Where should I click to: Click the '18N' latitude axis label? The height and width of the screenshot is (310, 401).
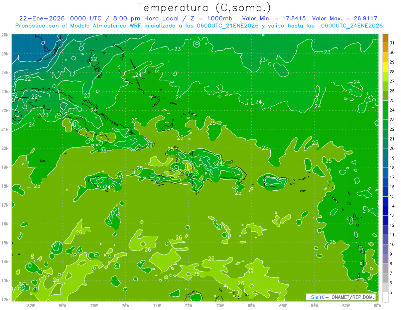[x=5, y=186]
